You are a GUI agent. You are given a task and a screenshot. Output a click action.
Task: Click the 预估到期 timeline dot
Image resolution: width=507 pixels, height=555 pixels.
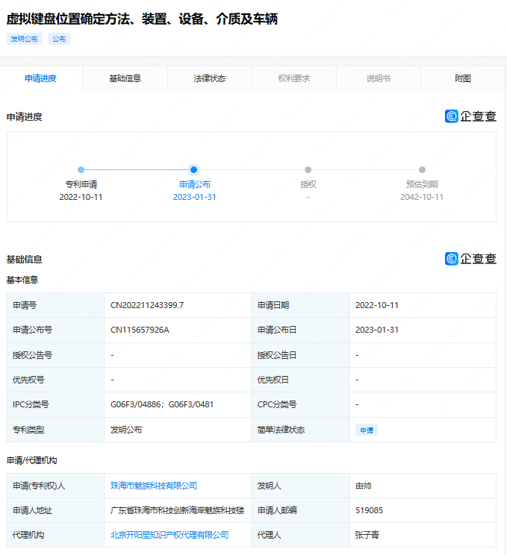coord(422,170)
